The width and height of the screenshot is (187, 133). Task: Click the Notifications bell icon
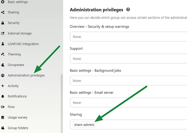(3, 96)
